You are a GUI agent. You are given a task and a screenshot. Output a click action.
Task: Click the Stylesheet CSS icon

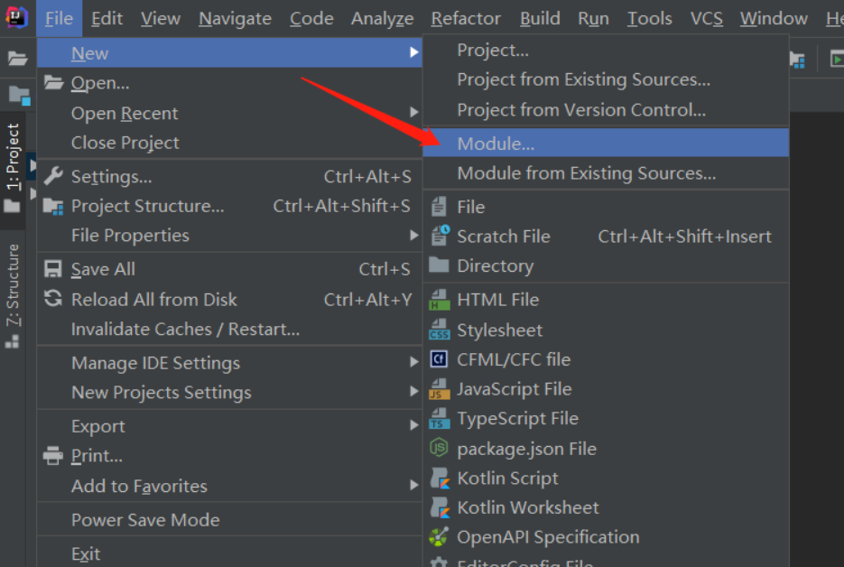point(440,330)
